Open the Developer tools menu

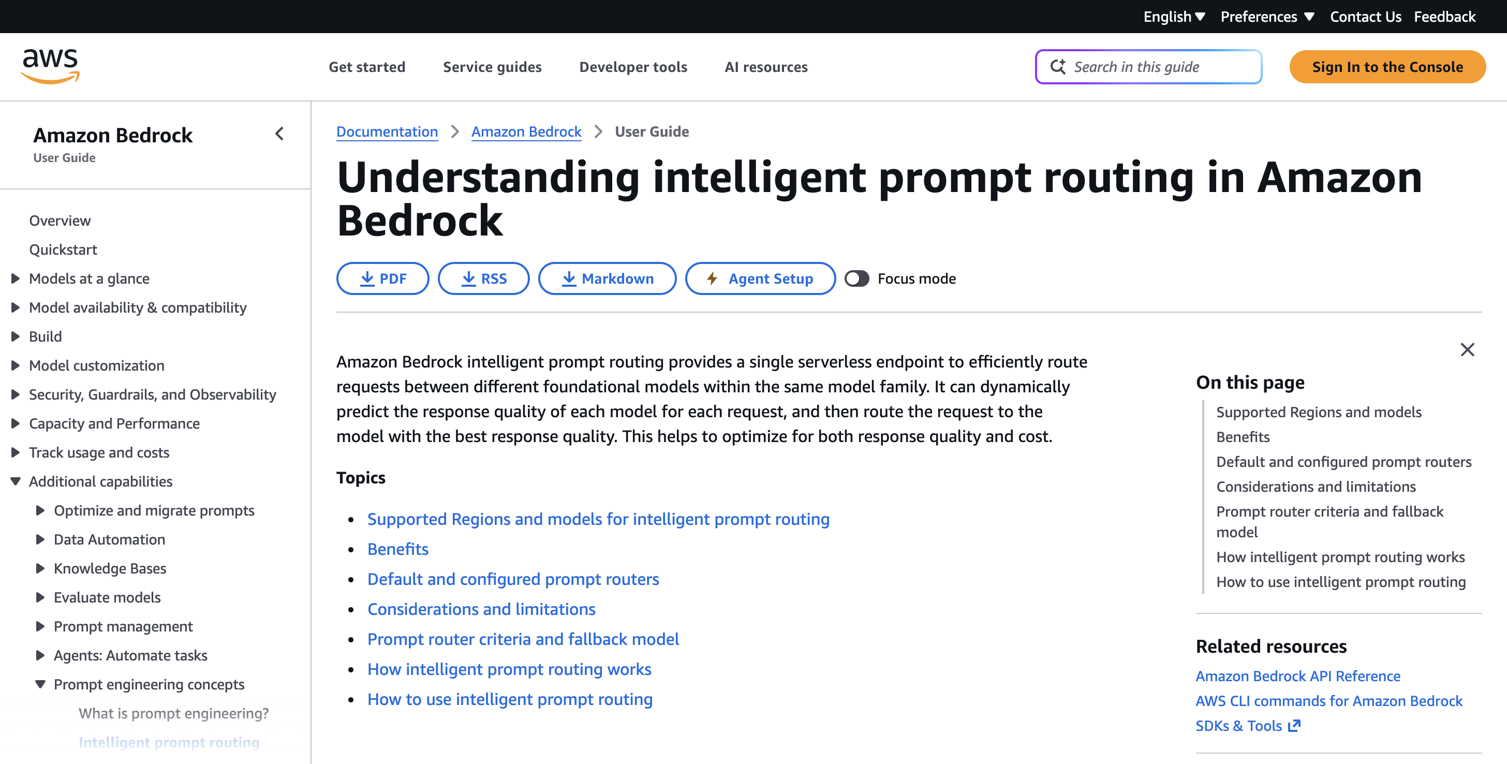(x=633, y=67)
